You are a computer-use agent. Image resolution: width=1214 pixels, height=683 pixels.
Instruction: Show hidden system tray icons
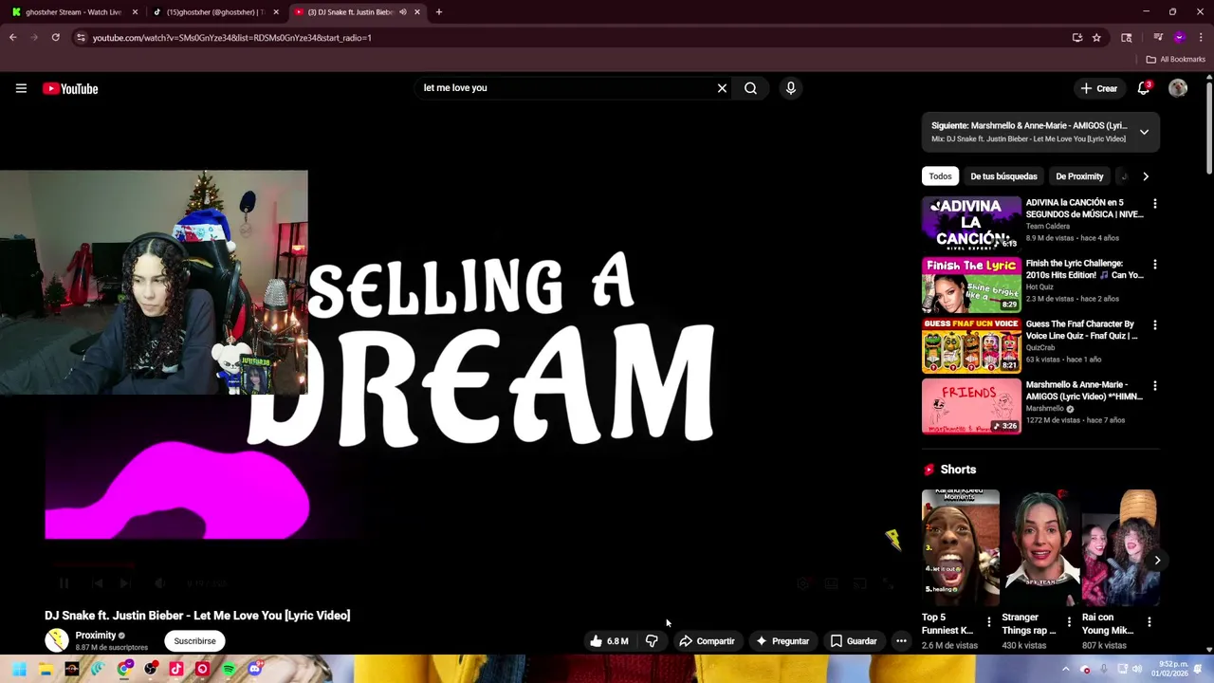[x=1065, y=669]
